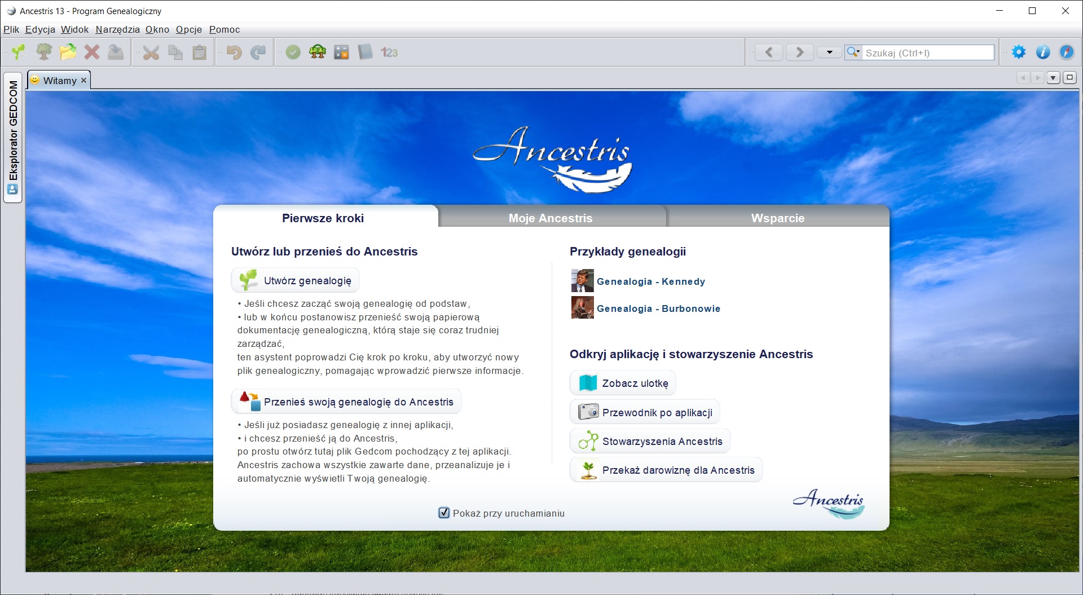Screen dimensions: 1083x595
Task: Open a genealogy file via folder icon
Action: [x=68, y=52]
